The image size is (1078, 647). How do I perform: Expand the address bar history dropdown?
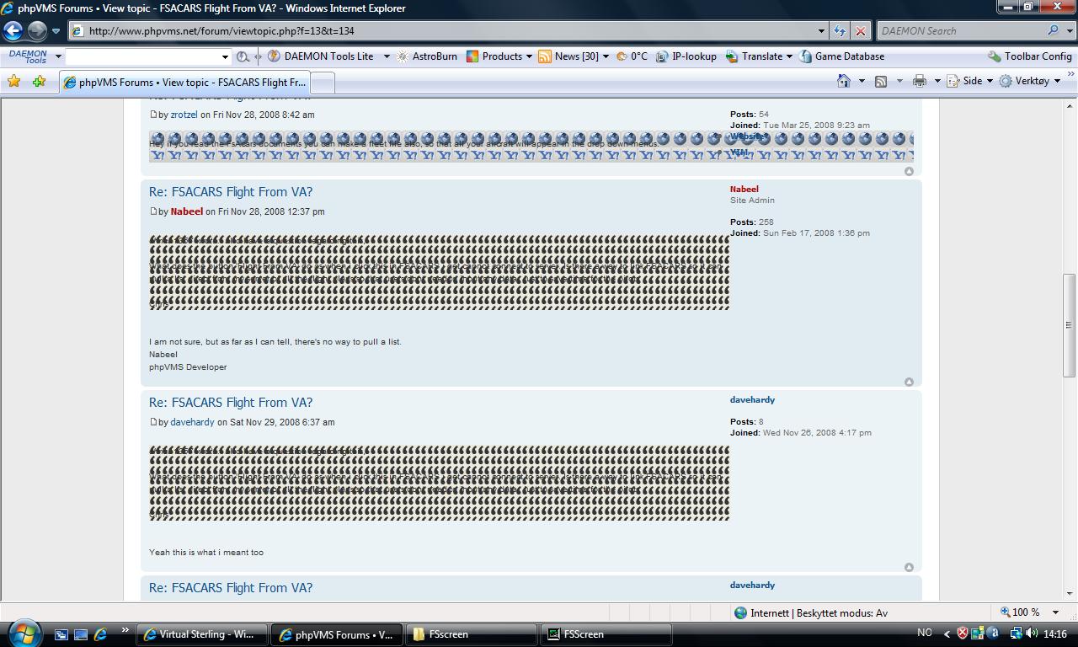(x=821, y=31)
